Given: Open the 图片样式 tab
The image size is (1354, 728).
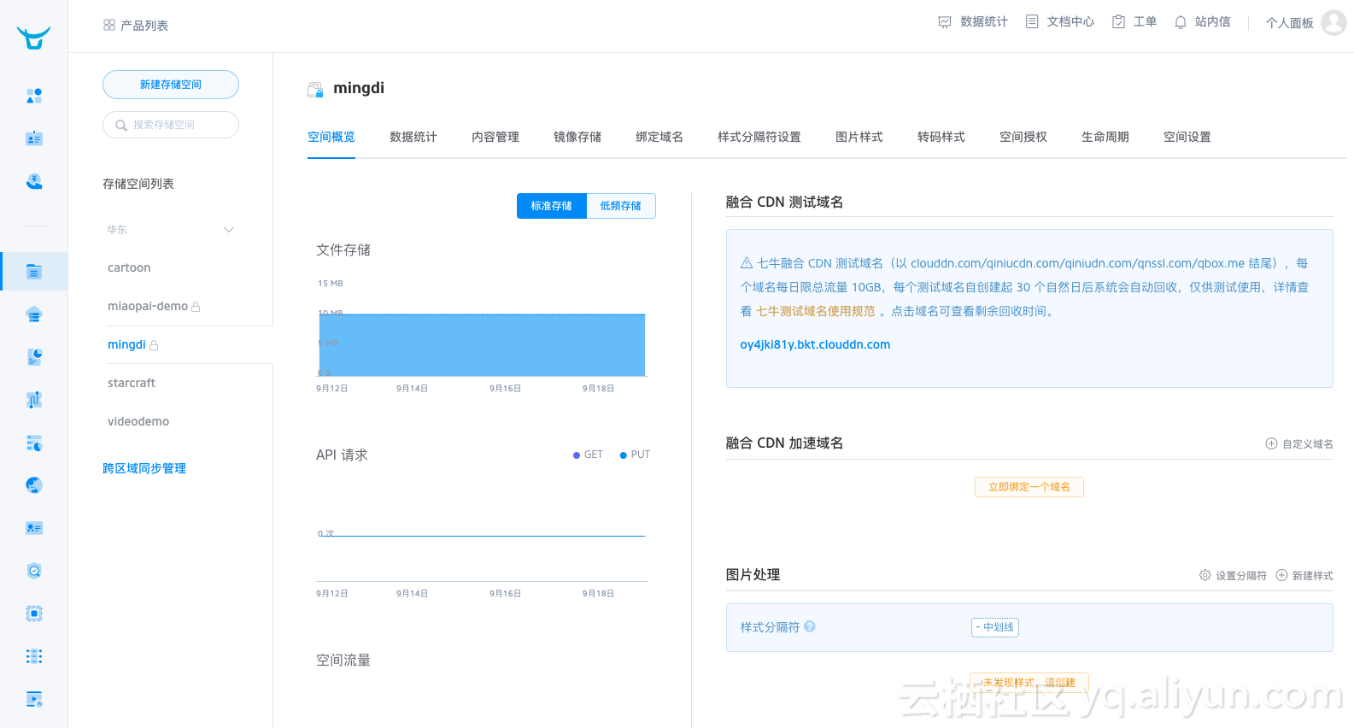Looking at the screenshot, I should tap(859, 137).
